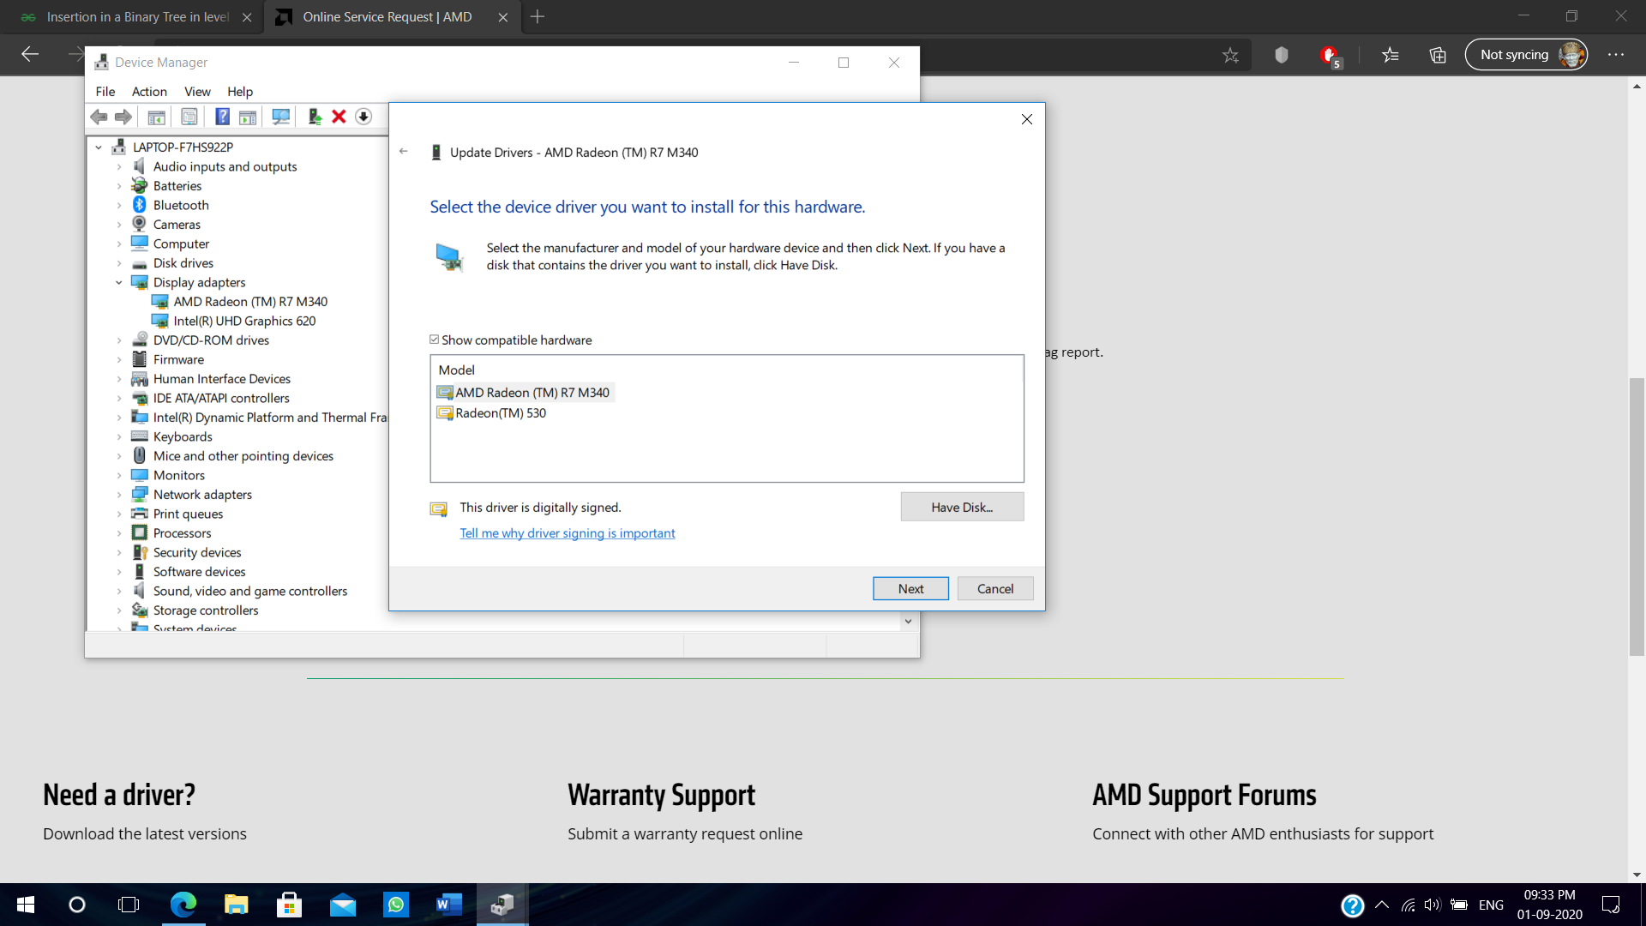Click the Device Manager update driver icon
1646x926 pixels.
click(315, 116)
